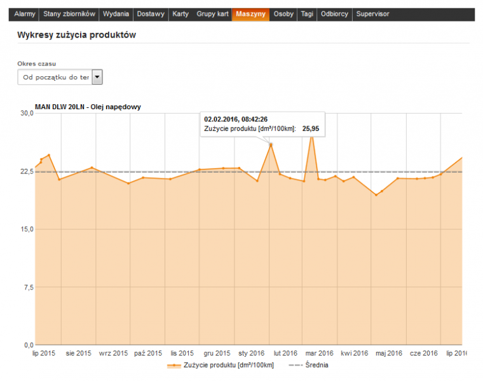
Task: Click the 'kwi 2016' x-axis label
Action: point(355,353)
